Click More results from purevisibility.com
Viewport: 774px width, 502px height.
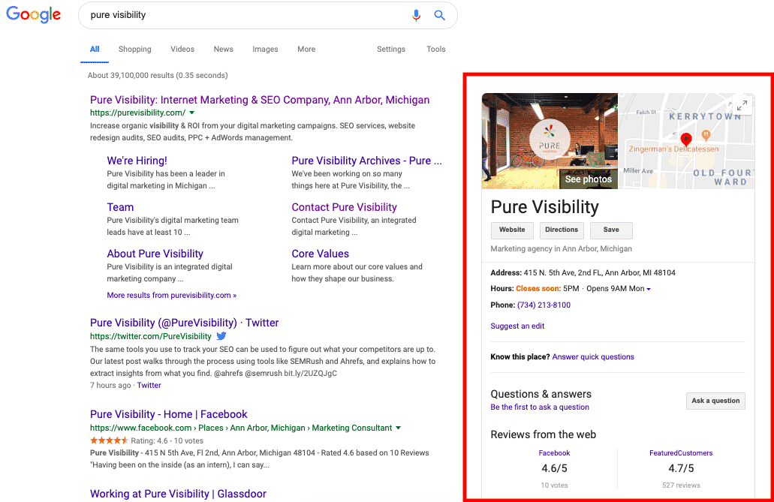click(x=172, y=295)
